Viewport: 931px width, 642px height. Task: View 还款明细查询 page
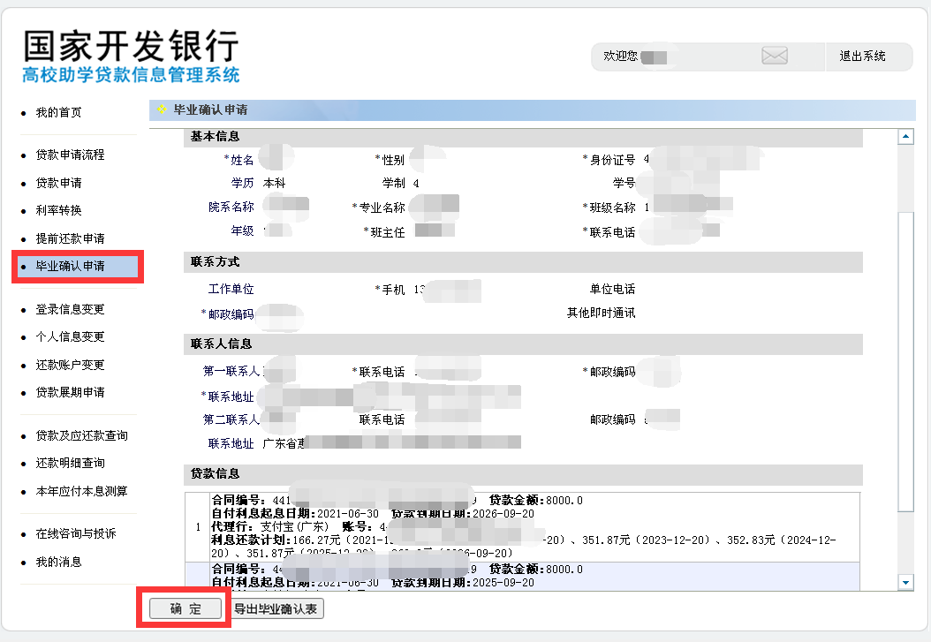click(x=70, y=464)
